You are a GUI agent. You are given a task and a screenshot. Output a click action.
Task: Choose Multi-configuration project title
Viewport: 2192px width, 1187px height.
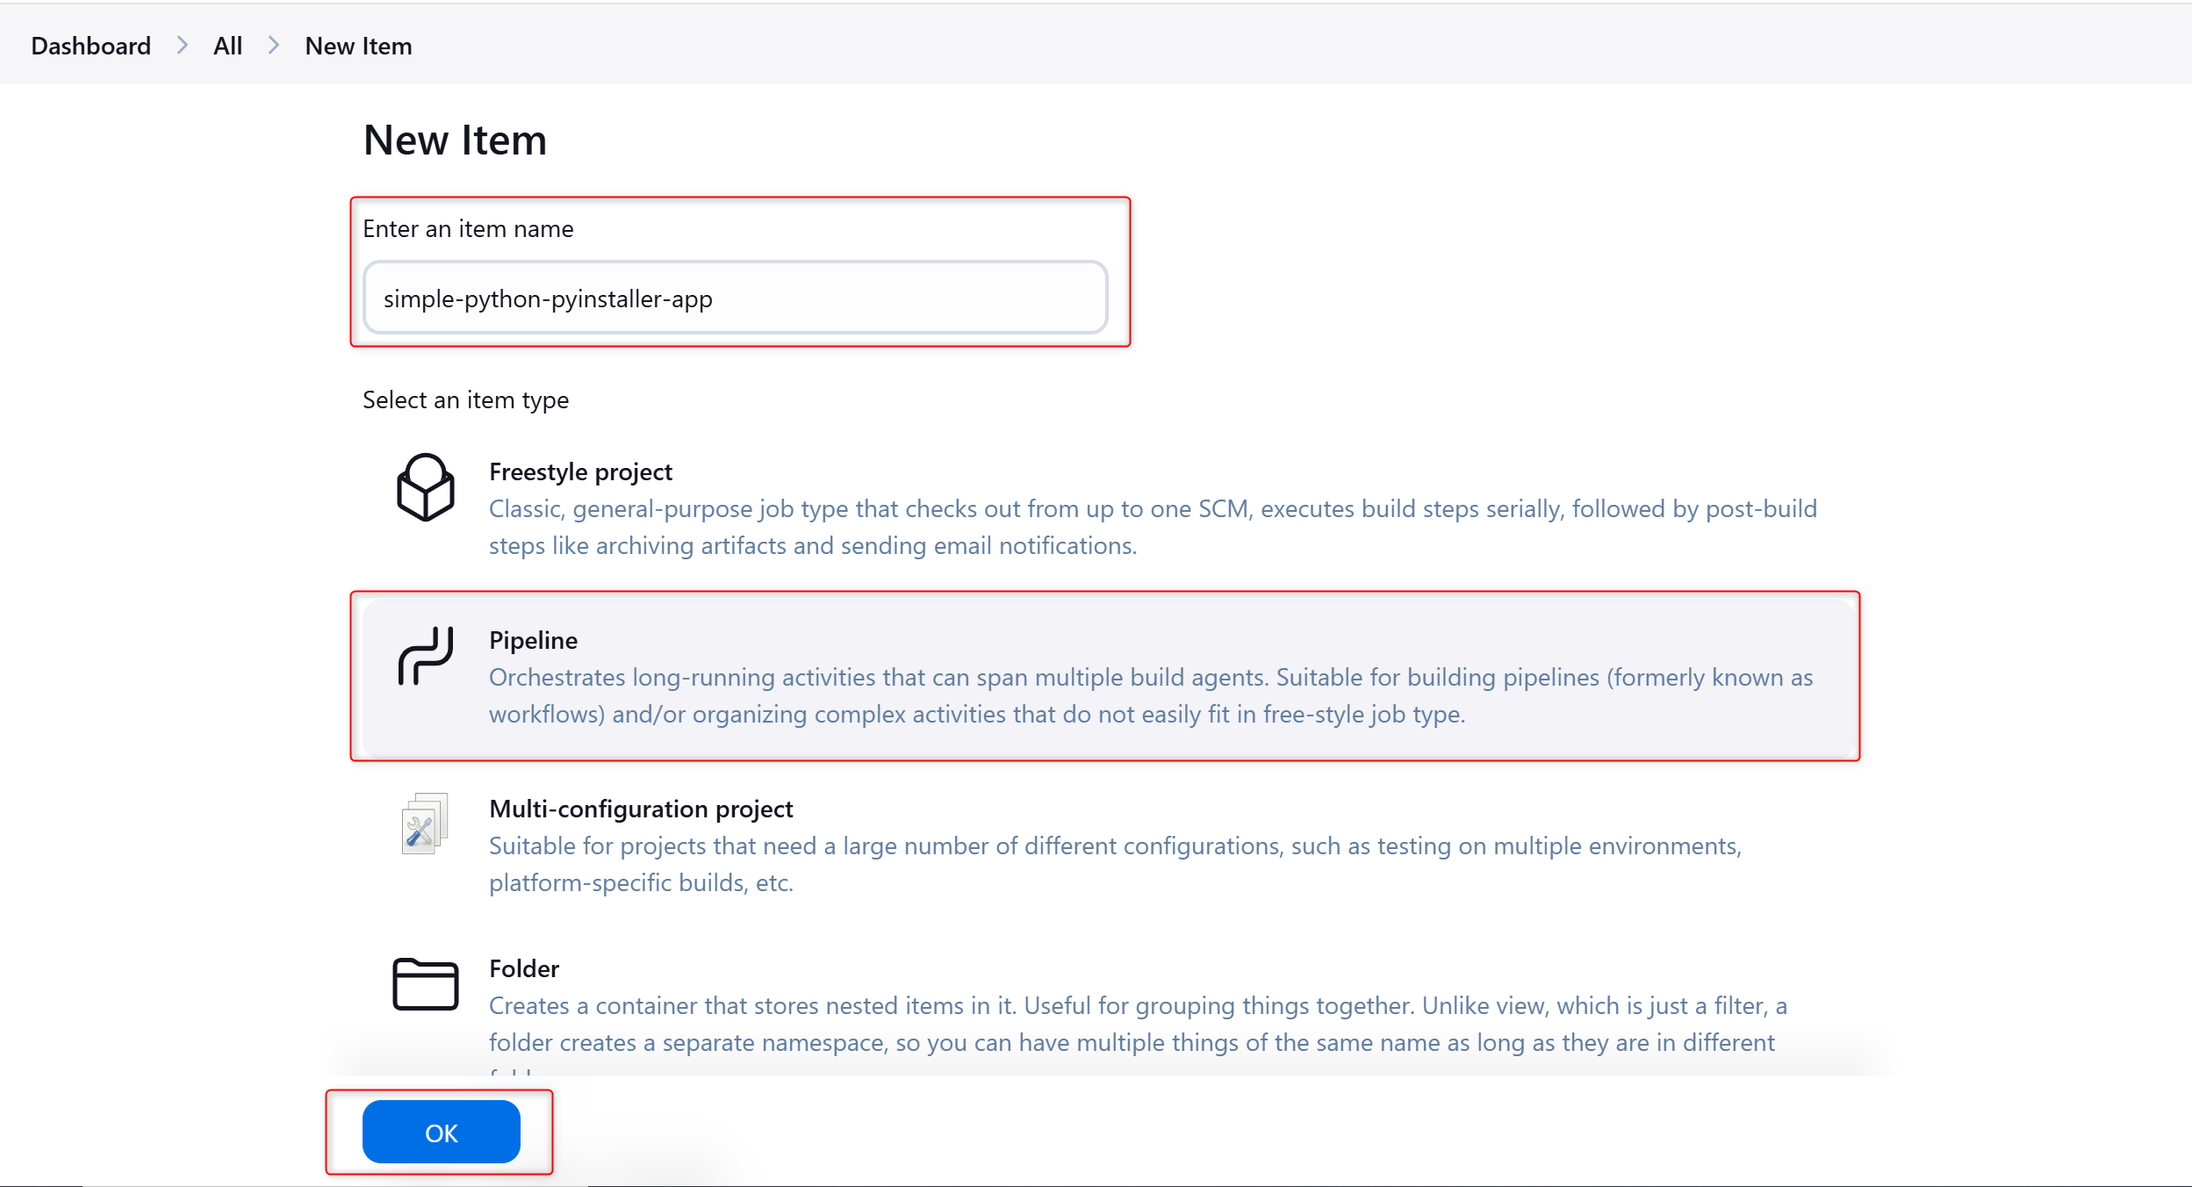click(641, 809)
